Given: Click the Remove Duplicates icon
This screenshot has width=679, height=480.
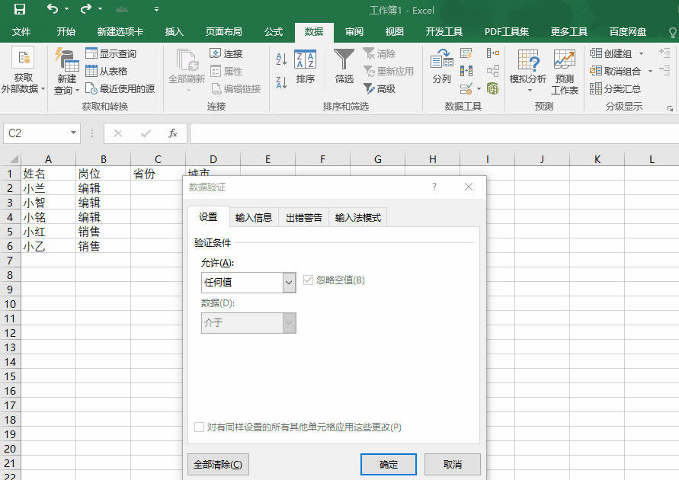Looking at the screenshot, I should (x=466, y=71).
